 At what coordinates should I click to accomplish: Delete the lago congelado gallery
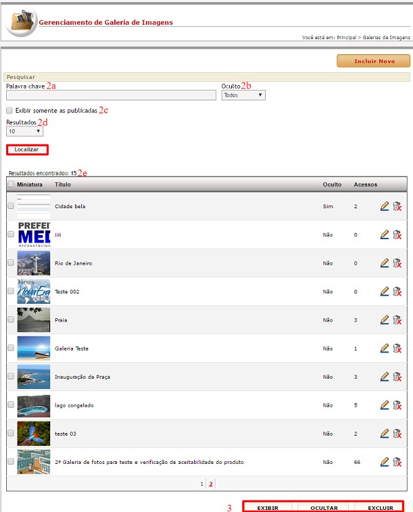[397, 405]
